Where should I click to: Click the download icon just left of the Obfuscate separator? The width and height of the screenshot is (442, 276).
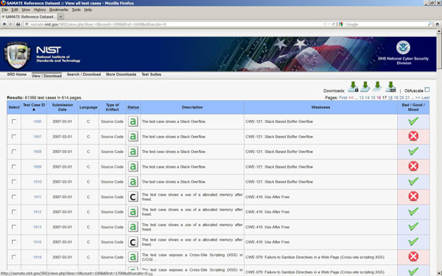[x=390, y=87]
